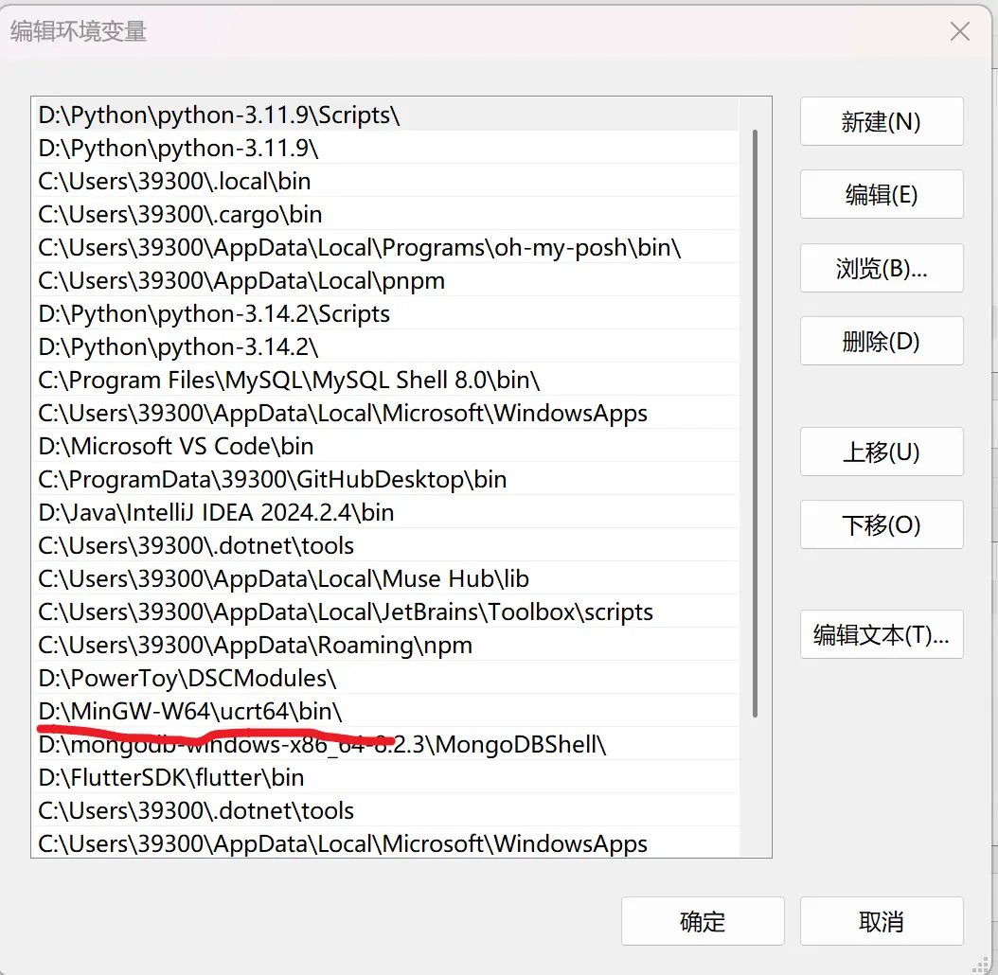The height and width of the screenshot is (975, 998).
Task: Select the AppData\Roaming\npm entry
Action: (387, 644)
